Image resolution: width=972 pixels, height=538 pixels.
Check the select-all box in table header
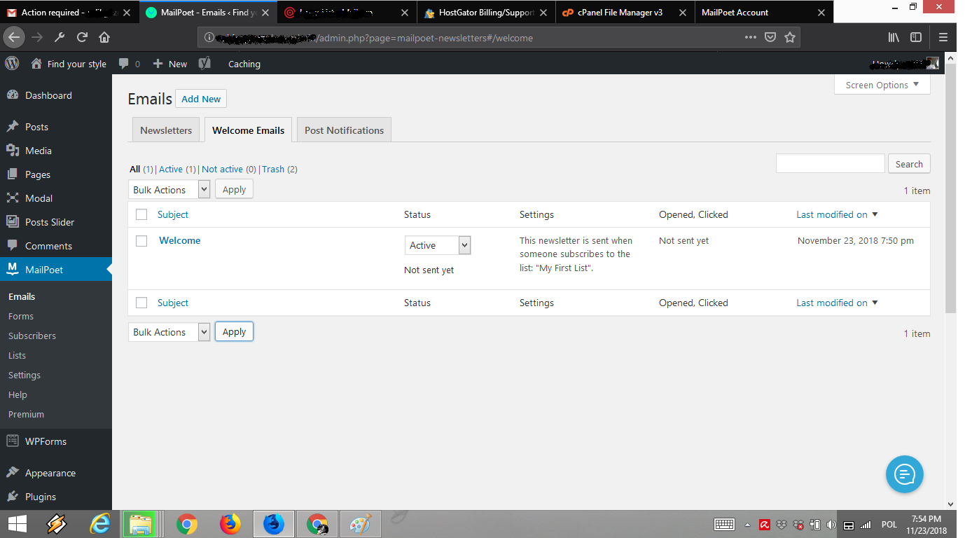point(141,214)
